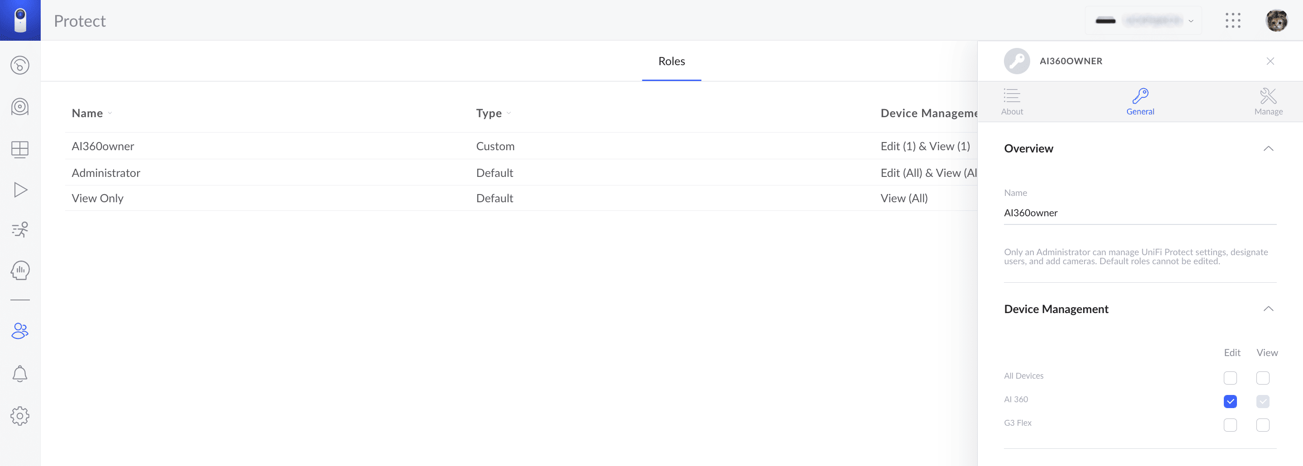The height and width of the screenshot is (466, 1303).
Task: Switch to the About tab
Action: pos(1012,102)
